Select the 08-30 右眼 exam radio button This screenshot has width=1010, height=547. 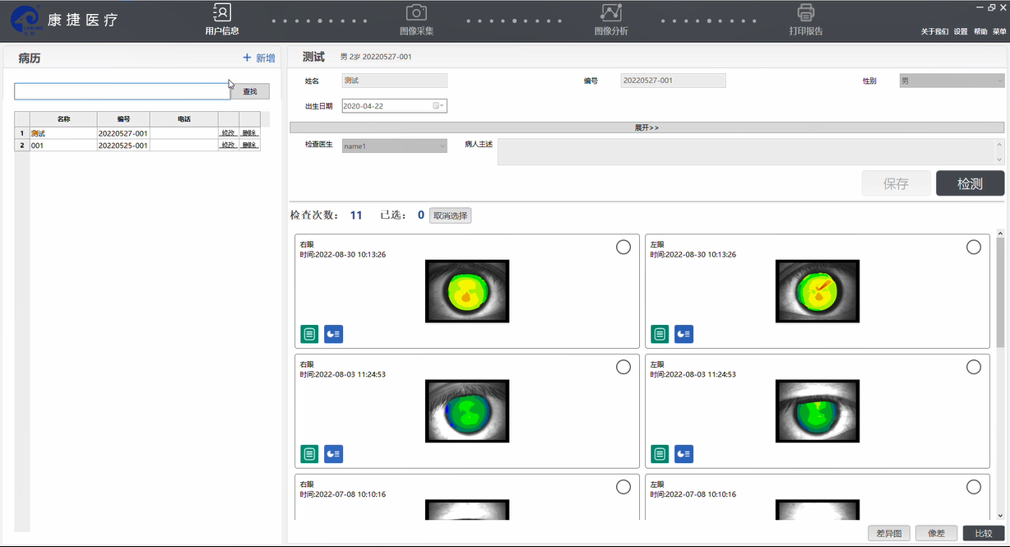pos(623,247)
